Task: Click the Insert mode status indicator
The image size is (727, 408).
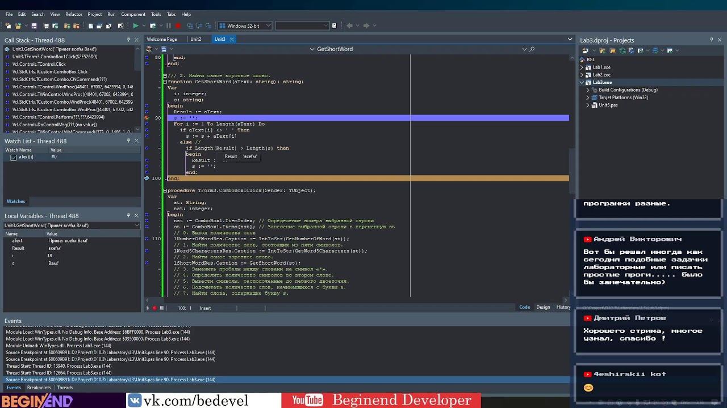Action: pyautogui.click(x=205, y=308)
